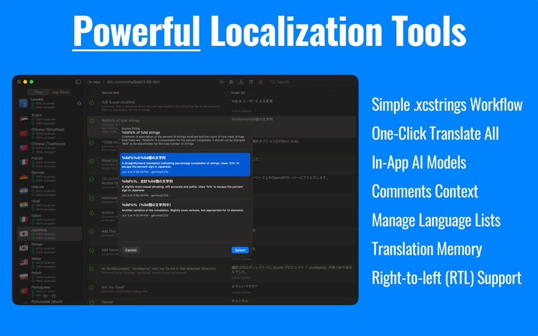Switch to the Files tab
This screenshot has height=336, width=538.
click(x=38, y=92)
